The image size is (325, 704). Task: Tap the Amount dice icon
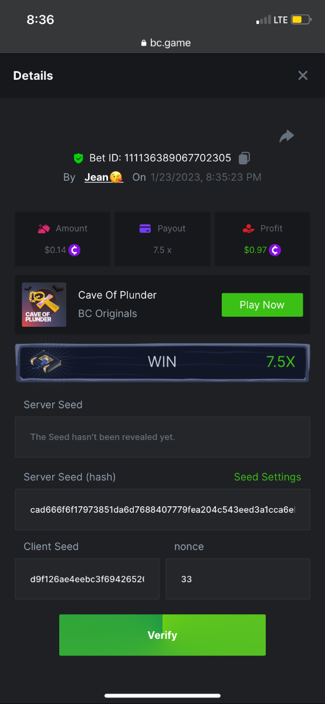tap(44, 228)
